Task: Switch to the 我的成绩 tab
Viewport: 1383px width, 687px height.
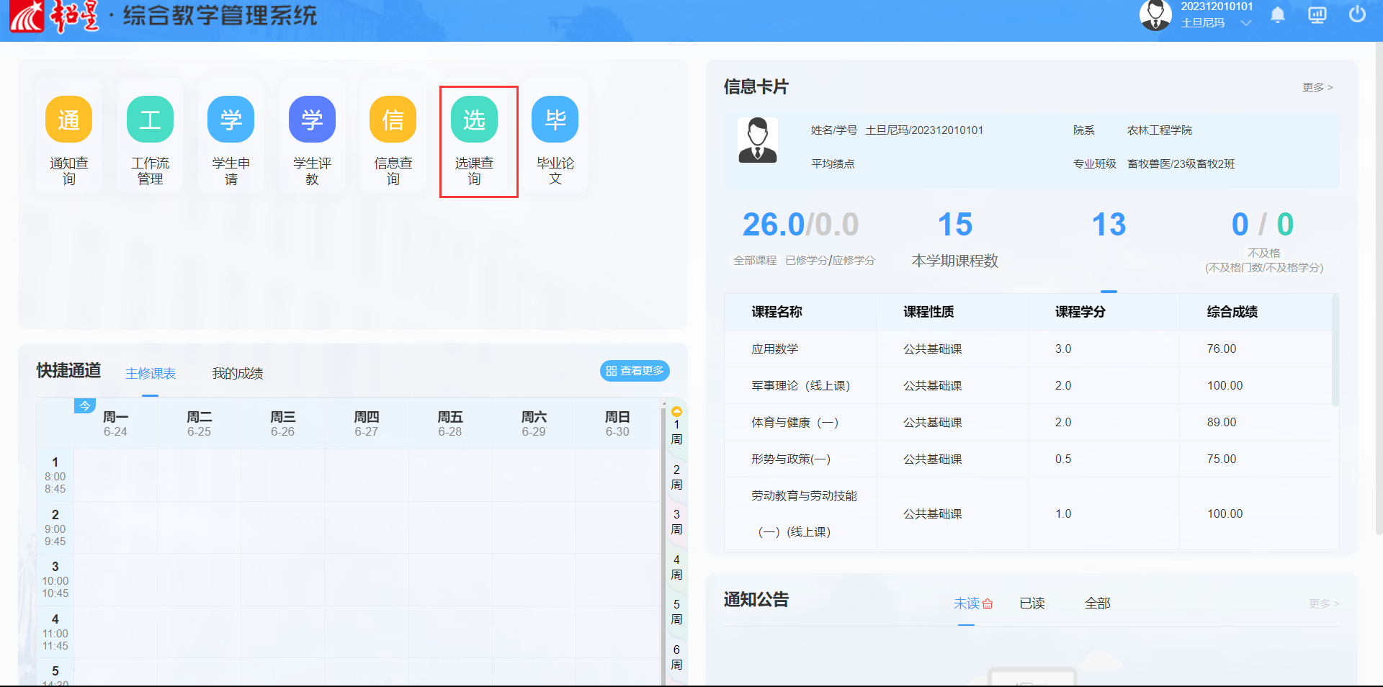Action: [x=238, y=373]
